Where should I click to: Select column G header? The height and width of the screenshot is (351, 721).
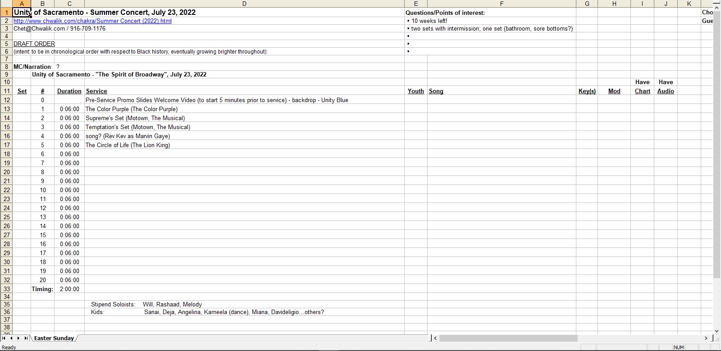[x=587, y=4]
